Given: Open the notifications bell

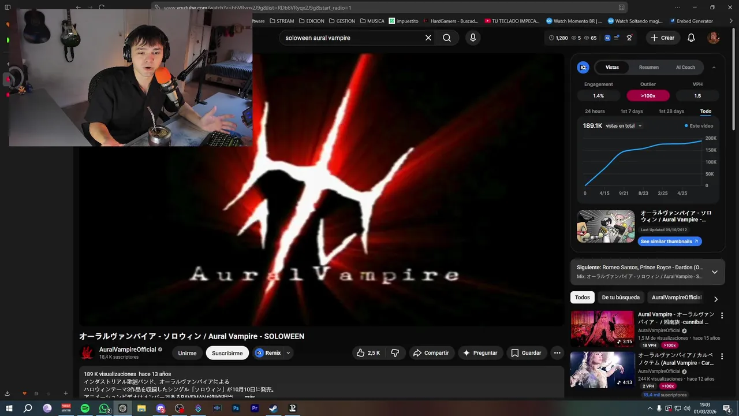Looking at the screenshot, I should [x=691, y=38].
